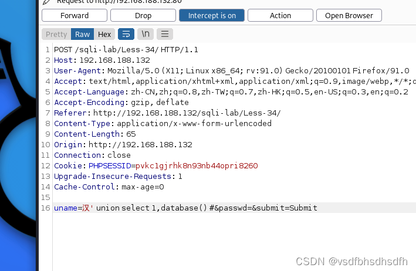Toggle the Intercept is on button

pyautogui.click(x=212, y=15)
